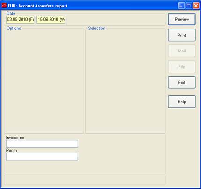Viewport: 201px width, 189px height.
Task: Maximize the Account-transfers report window
Action: click(188, 6)
